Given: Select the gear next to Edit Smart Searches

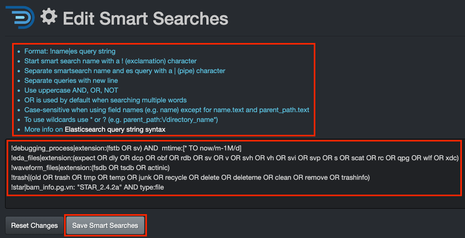Looking at the screenshot, I should tap(48, 16).
